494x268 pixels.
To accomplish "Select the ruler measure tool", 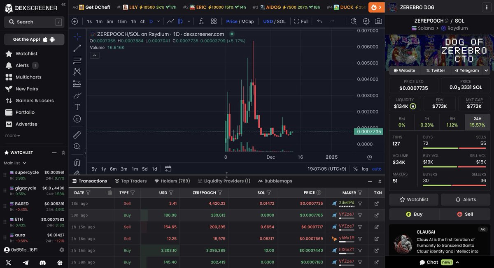I will point(77,134).
